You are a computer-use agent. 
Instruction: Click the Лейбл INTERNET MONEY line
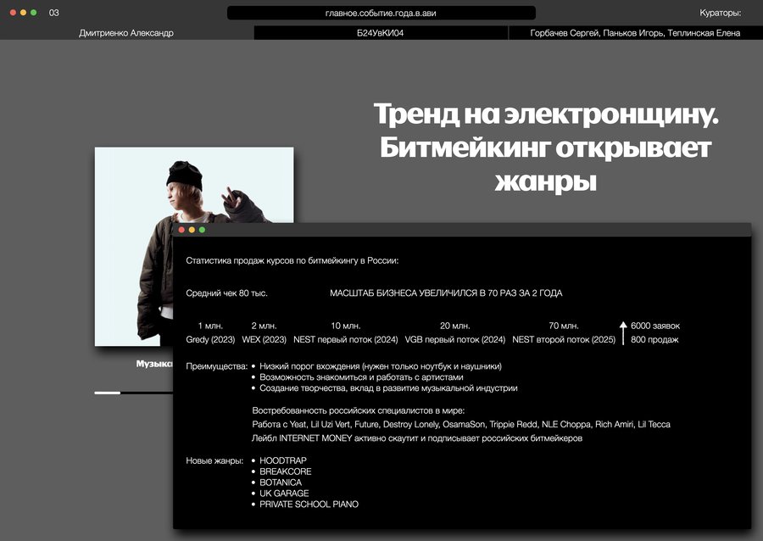point(417,438)
